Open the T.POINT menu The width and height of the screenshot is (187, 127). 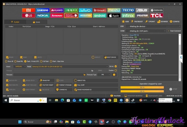click(150, 22)
